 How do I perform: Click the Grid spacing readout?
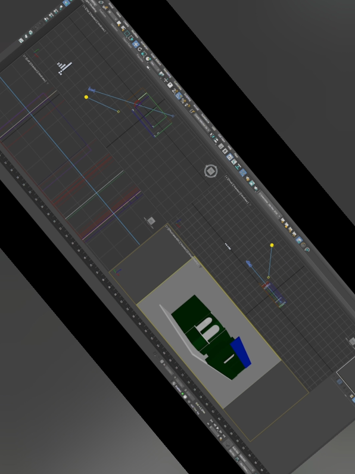(201, 408)
